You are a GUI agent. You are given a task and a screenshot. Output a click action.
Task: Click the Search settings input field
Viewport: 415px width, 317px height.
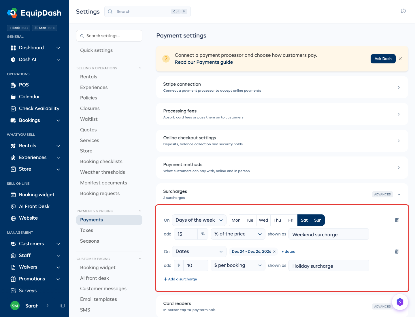(x=109, y=36)
